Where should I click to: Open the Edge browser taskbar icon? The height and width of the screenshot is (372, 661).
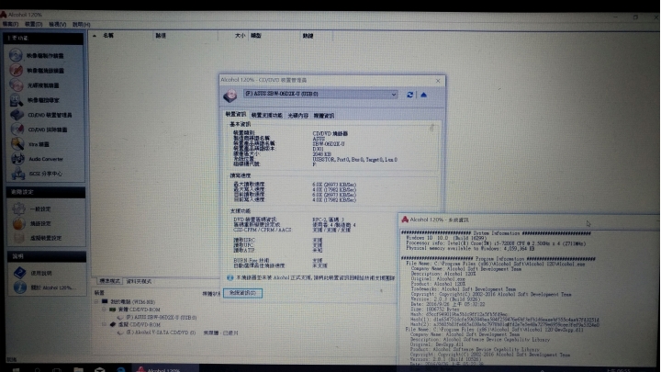tap(121, 369)
